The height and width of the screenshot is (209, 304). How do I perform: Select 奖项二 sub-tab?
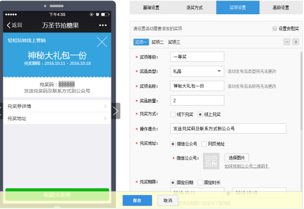pos(157,42)
